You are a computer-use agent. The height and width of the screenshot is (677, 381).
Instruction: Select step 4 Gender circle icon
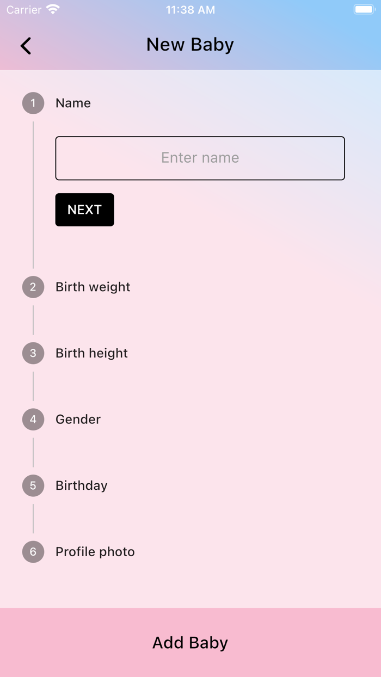[x=33, y=419]
